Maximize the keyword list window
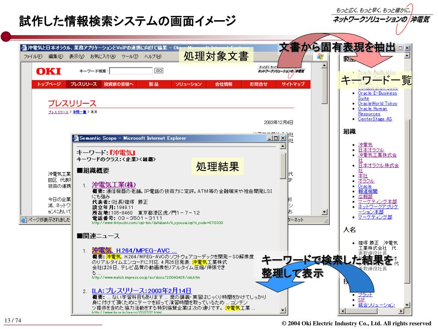The width and height of the screenshot is (438, 329). pos(400,48)
